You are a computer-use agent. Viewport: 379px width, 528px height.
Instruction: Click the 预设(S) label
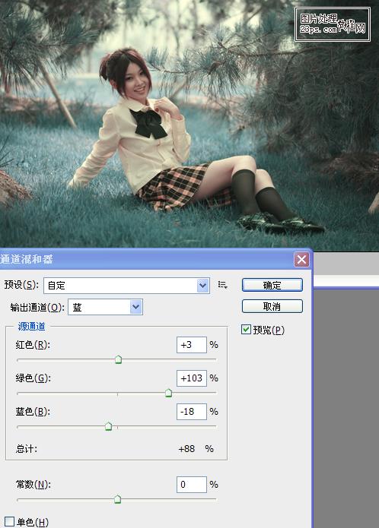(x=21, y=285)
